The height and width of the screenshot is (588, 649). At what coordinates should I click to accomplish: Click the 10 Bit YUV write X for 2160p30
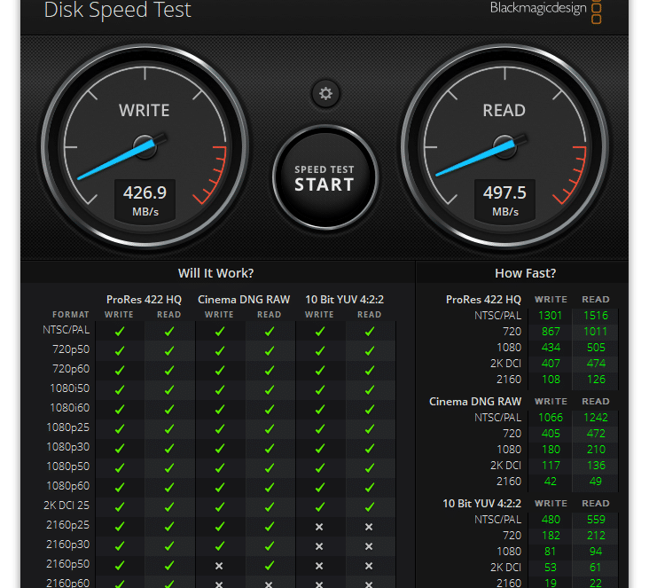tap(319, 546)
